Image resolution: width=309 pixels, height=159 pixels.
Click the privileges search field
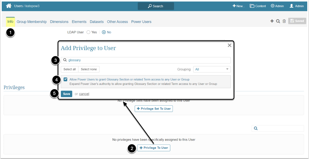(278, 128)
